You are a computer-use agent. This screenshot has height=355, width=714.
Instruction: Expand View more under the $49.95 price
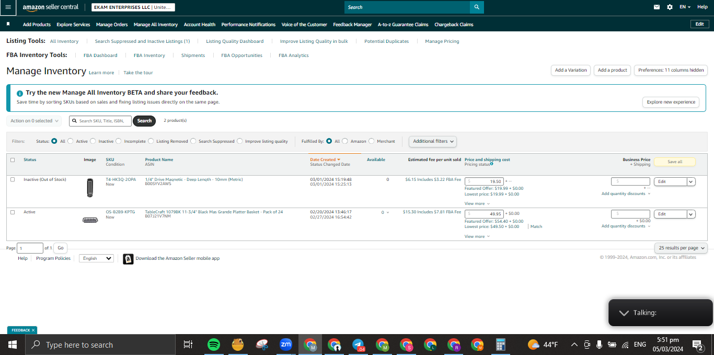477,236
